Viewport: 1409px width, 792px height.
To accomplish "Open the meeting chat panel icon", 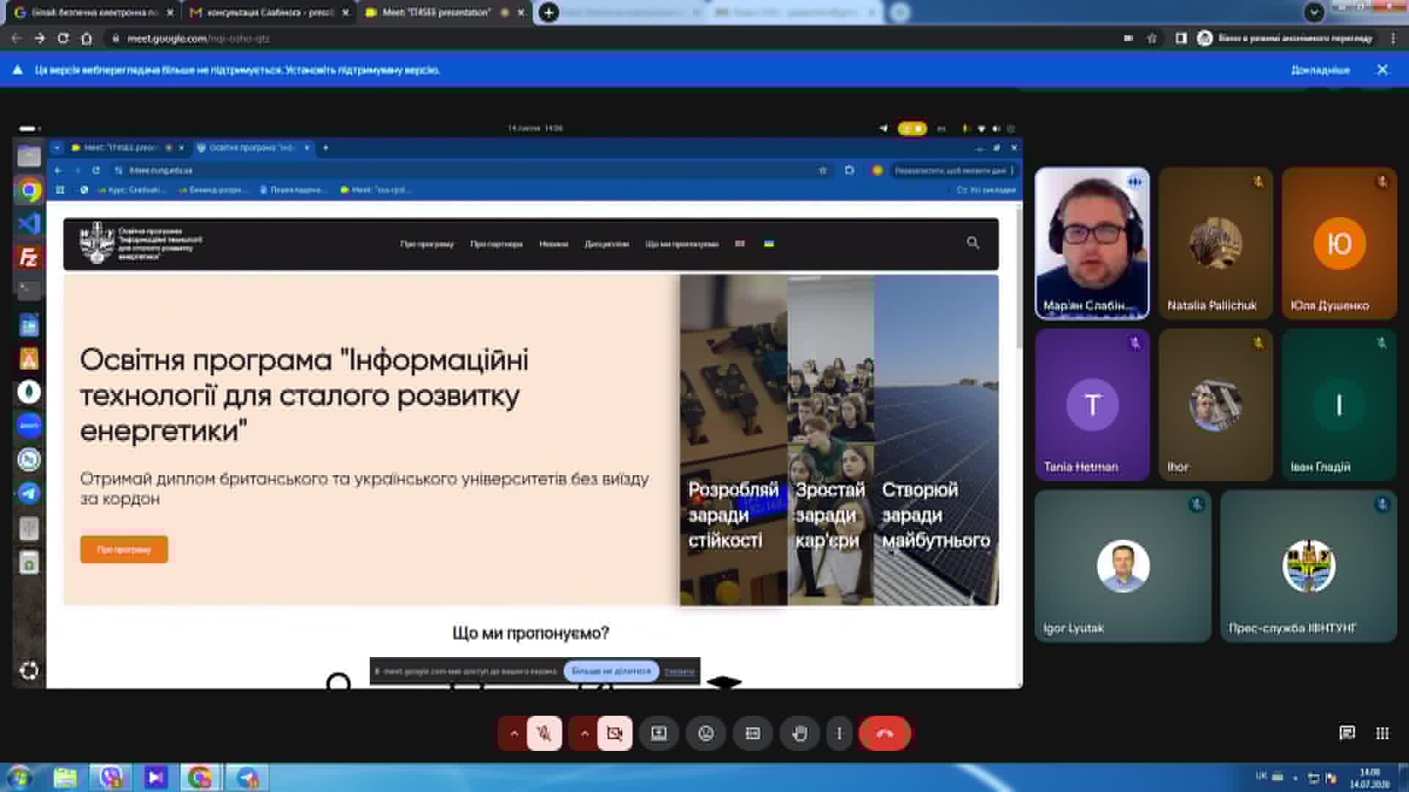I will point(1347,733).
